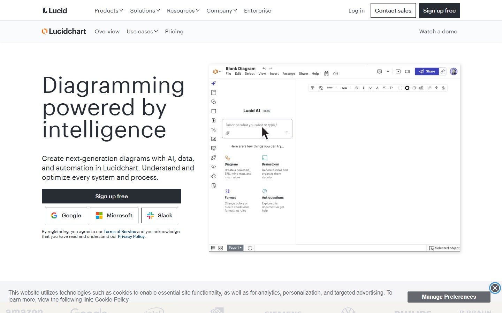The image size is (502, 313).
Task: Click the text alignment icon
Action: [x=384, y=88]
